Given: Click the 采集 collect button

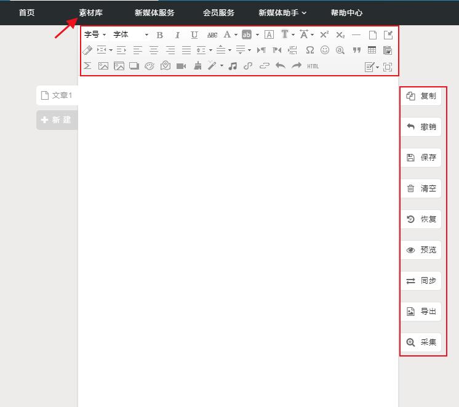Looking at the screenshot, I should pyautogui.click(x=421, y=342).
